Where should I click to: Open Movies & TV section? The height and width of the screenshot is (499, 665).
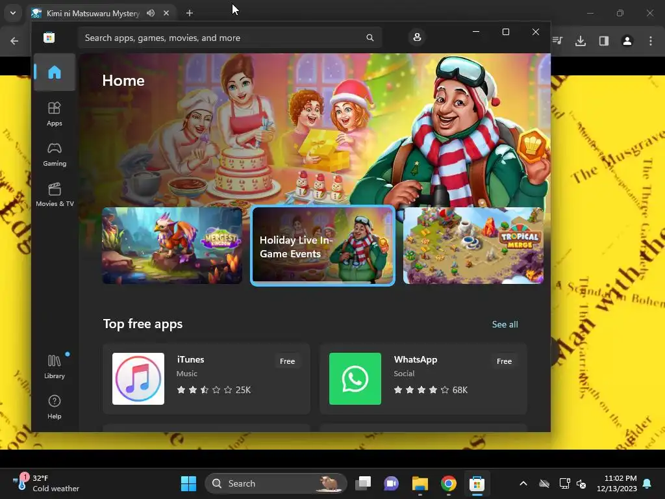(55, 195)
